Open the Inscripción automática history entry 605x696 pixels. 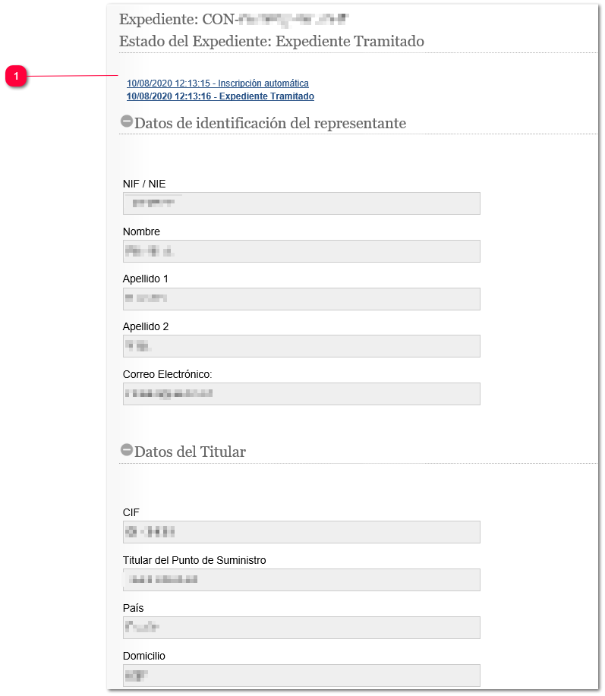click(218, 83)
